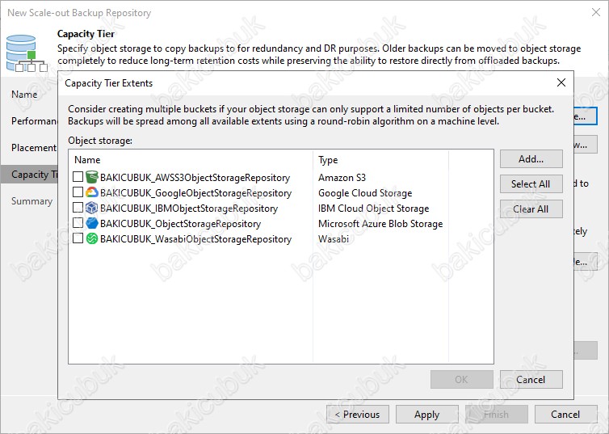Check BAKICUBUK_GoogleObjectStorageRepository checkbox
Image resolution: width=609 pixels, height=434 pixels.
tap(78, 192)
